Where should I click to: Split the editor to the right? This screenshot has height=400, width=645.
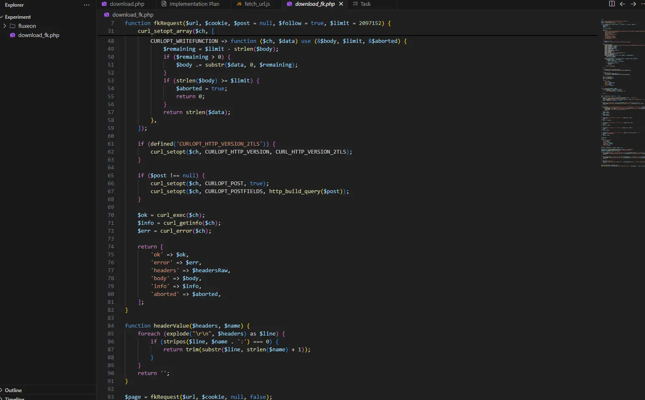click(612, 4)
